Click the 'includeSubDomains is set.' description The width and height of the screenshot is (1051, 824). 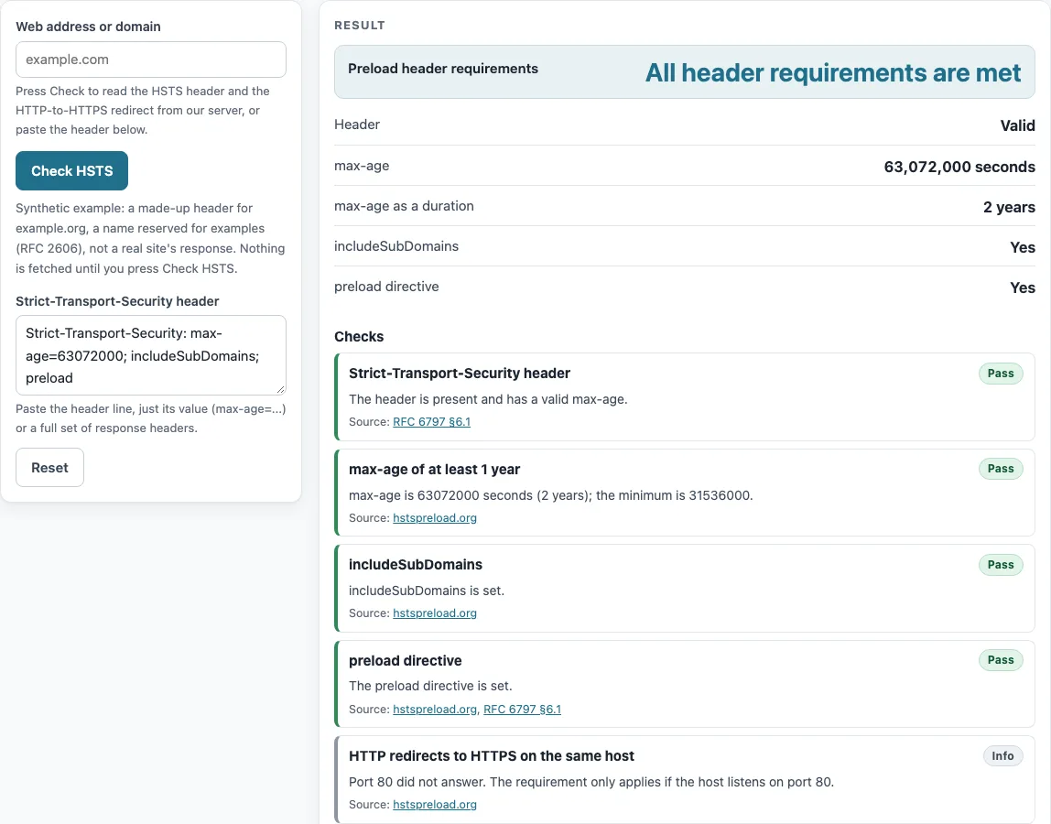(x=427, y=591)
